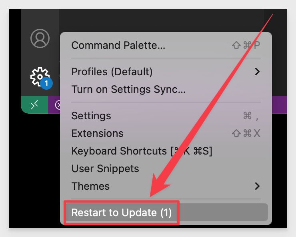Click the shortcut hint beside Settings
Screen dimensions: 296x237
tap(251, 116)
